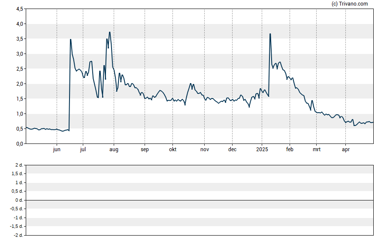Click the 'dec' month label on x-axis
This screenshot has width=381, height=242.
[232, 149]
